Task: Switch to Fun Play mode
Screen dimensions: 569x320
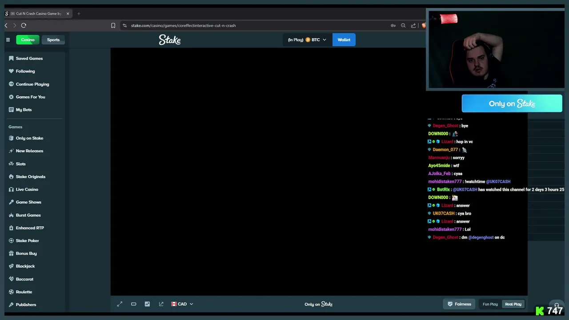Action: (x=490, y=304)
